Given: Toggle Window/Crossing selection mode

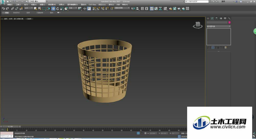Looking at the screenshot, I should coord(48,8).
